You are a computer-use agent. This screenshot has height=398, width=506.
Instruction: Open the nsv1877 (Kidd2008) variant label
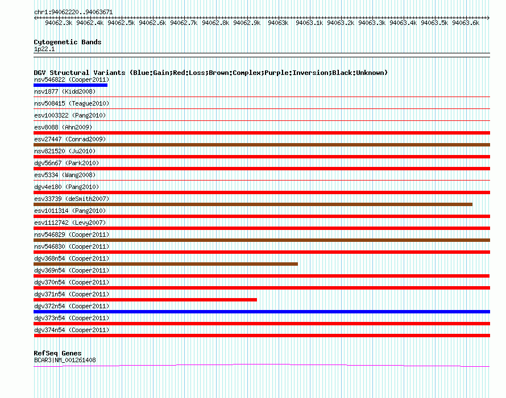click(65, 91)
